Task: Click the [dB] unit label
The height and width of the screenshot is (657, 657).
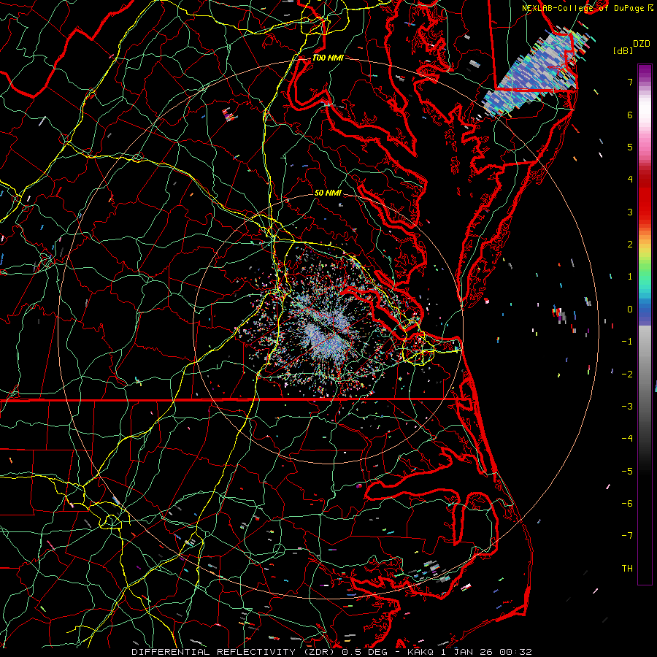Action: pyautogui.click(x=623, y=50)
